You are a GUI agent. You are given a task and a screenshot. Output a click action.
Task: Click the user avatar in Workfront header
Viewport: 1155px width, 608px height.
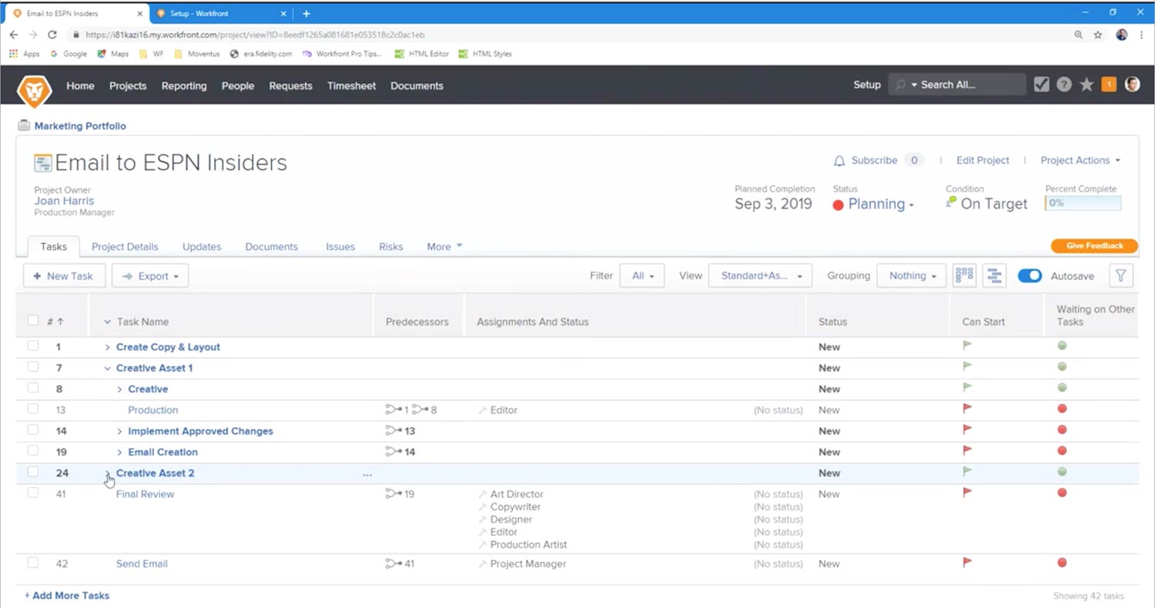[x=1132, y=85]
